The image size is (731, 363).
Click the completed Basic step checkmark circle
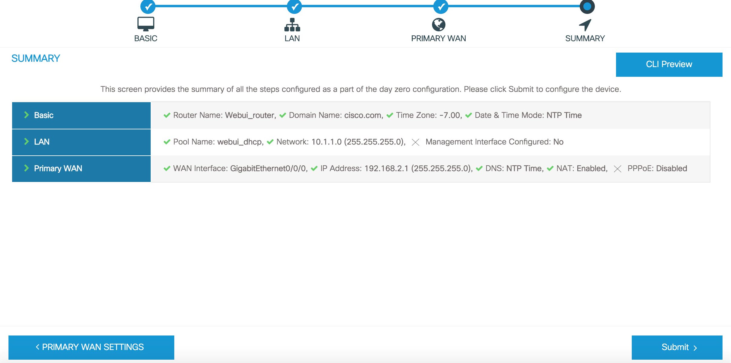tap(148, 6)
